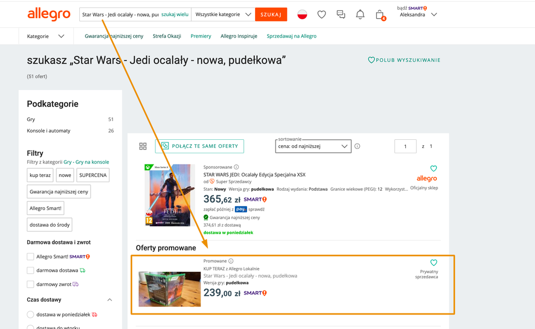Click the '374,61 zł z dostawą' text
The height and width of the screenshot is (329, 535).
point(222,225)
